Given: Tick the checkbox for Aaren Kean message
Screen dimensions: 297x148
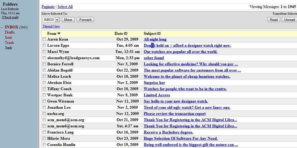Looking at the screenshot, I should 44,39.
